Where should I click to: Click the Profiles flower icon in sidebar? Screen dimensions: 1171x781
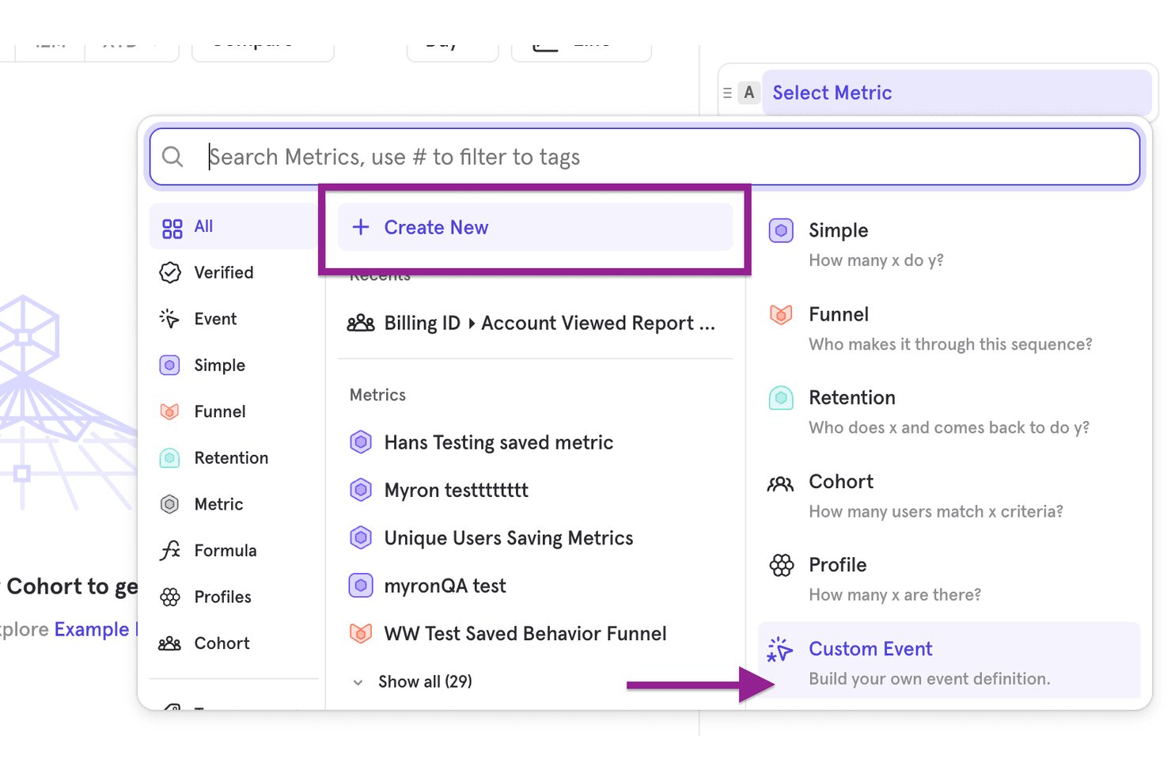pos(170,597)
